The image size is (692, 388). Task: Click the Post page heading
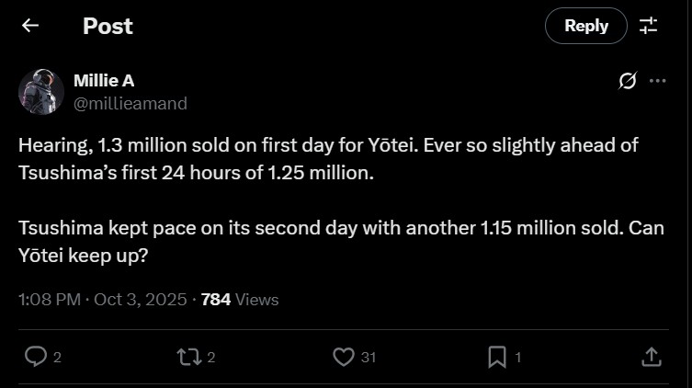[108, 26]
